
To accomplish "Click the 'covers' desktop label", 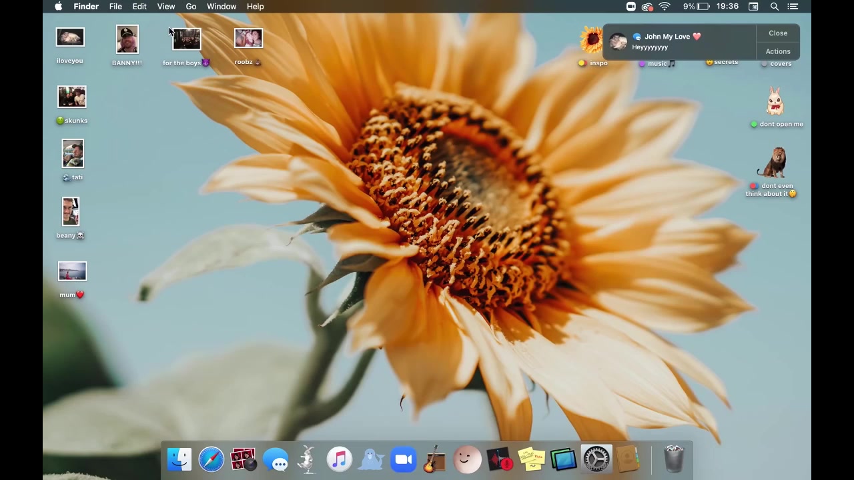I will coord(776,64).
